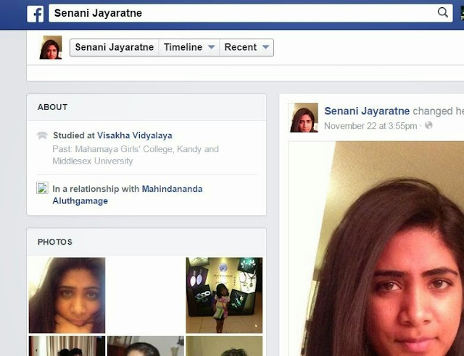Focus the Senani Jayaratne search field
The width and height of the screenshot is (464, 356).
pyautogui.click(x=250, y=13)
